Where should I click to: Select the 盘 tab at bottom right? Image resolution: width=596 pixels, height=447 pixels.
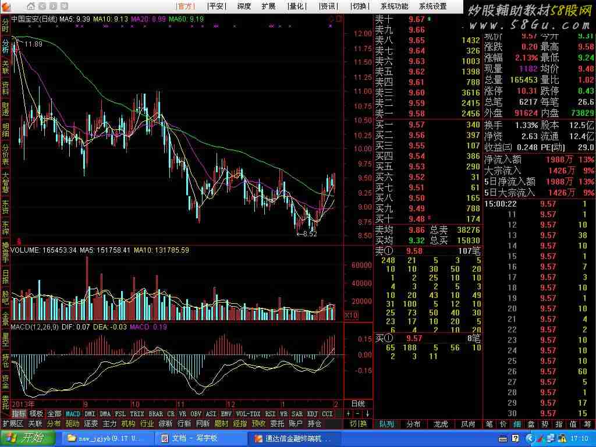point(531,424)
